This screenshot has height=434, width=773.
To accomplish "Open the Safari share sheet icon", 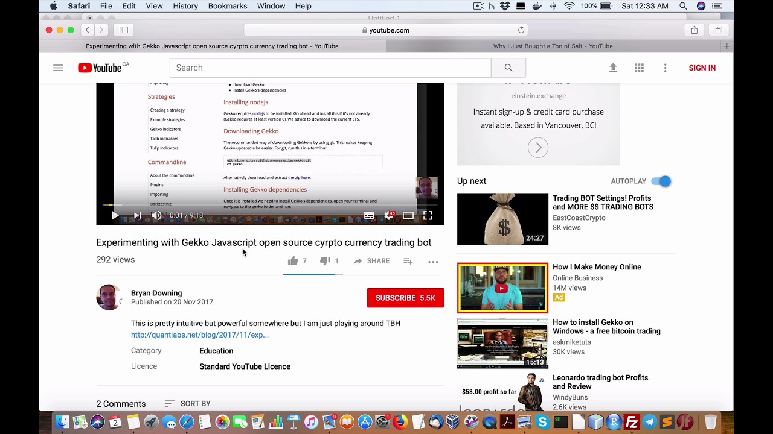I will pyautogui.click(x=694, y=30).
